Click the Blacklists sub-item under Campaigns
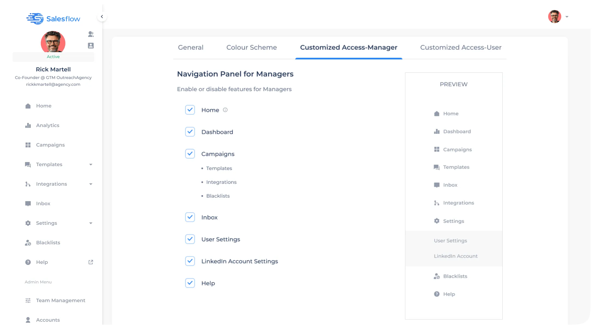596x329 pixels. click(218, 196)
